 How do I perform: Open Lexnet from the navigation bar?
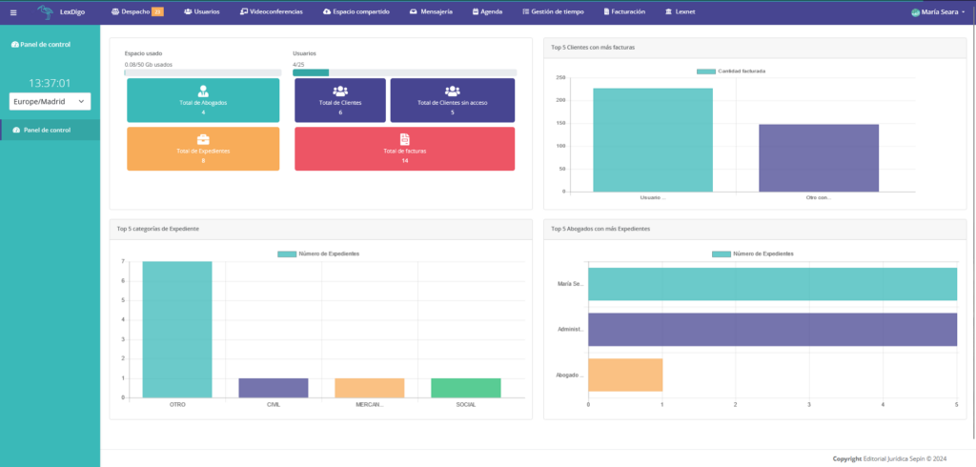(680, 12)
